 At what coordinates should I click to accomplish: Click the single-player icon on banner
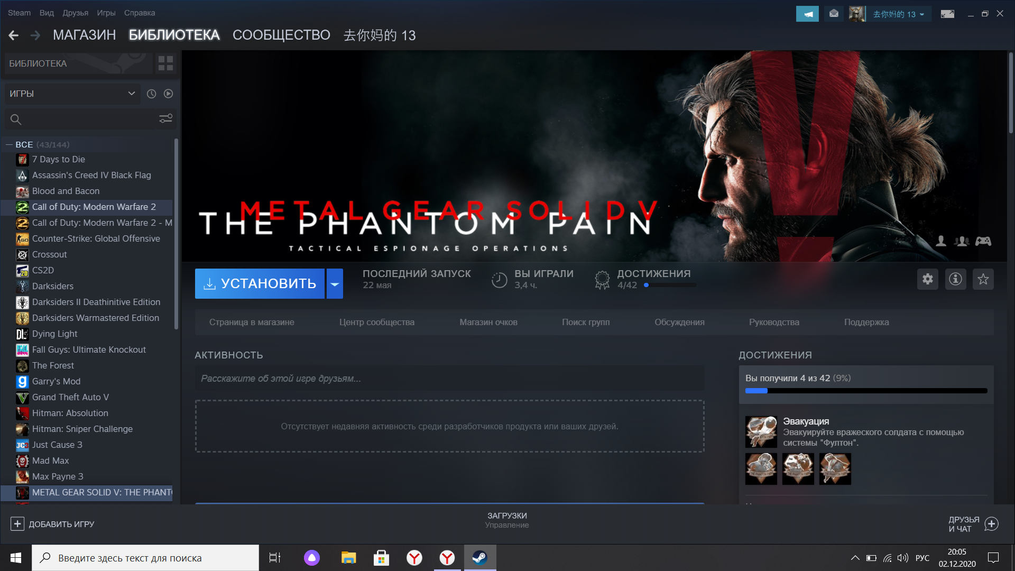point(941,241)
